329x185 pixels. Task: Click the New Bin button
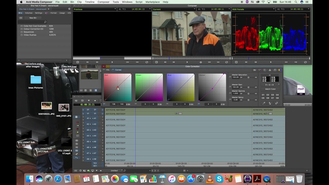click(33, 18)
